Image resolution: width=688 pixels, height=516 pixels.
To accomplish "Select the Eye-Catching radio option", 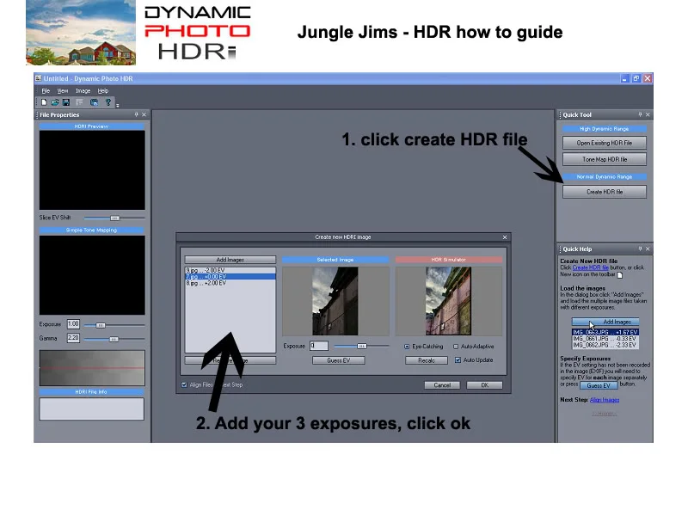I will point(407,347).
